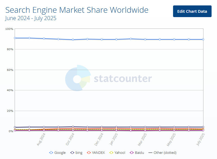
Task: Click the Edit Chart Data button
Action: (192, 11)
